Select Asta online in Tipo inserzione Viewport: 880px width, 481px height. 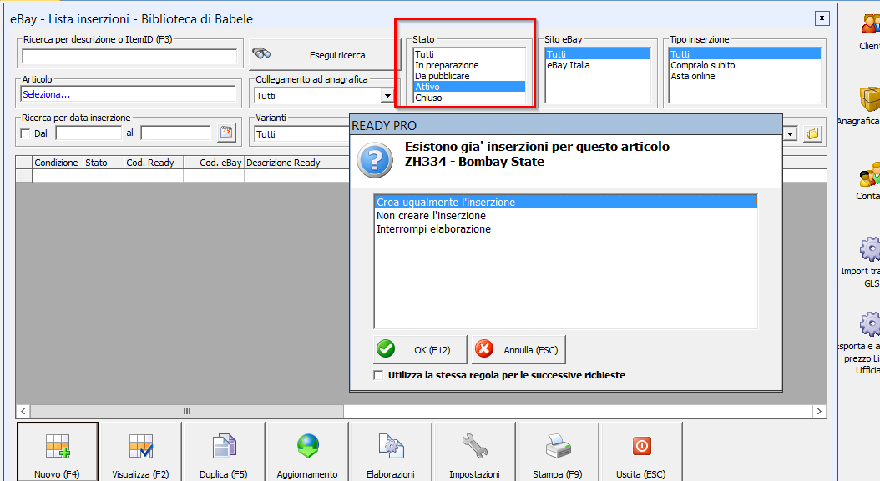pos(745,76)
